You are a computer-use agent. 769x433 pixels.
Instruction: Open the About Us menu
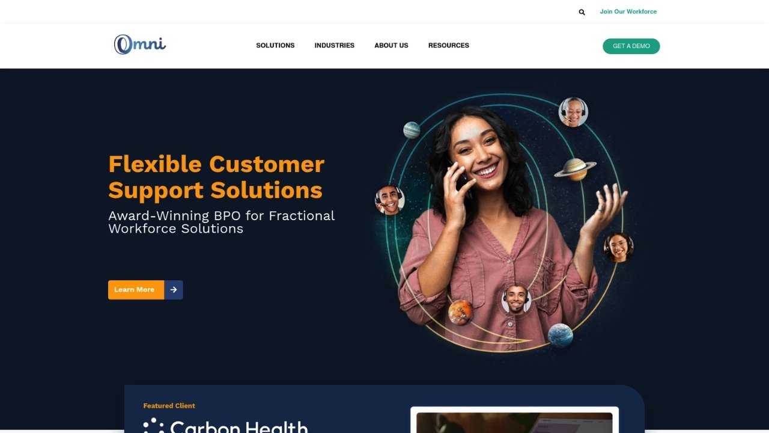pos(391,46)
